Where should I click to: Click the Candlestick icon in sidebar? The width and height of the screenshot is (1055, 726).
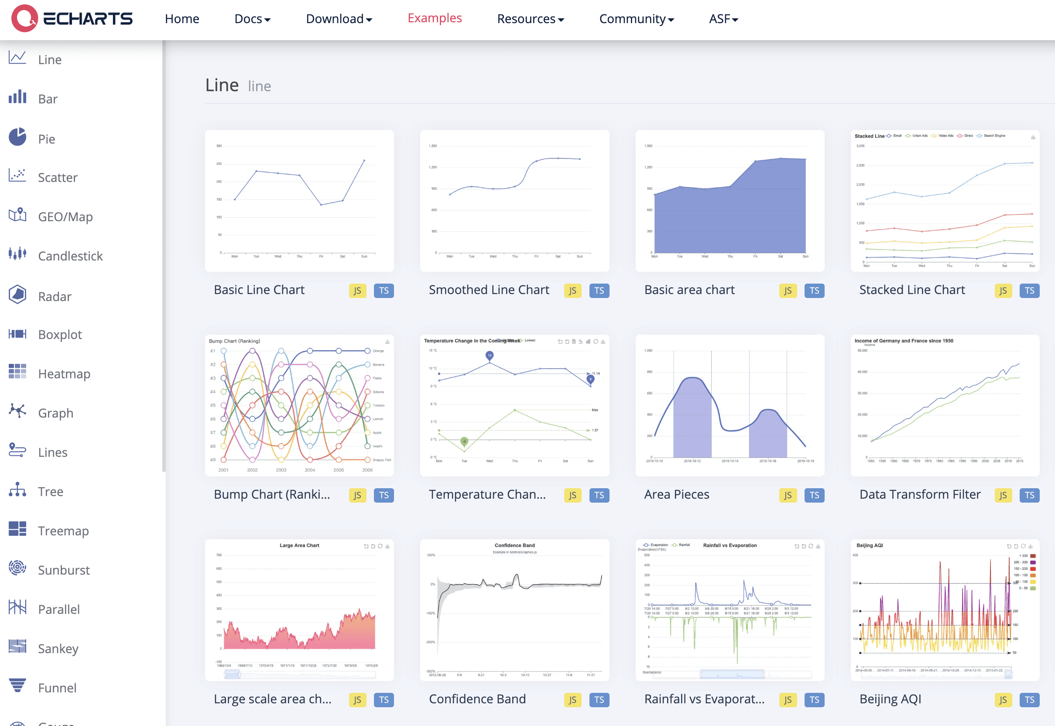[17, 254]
